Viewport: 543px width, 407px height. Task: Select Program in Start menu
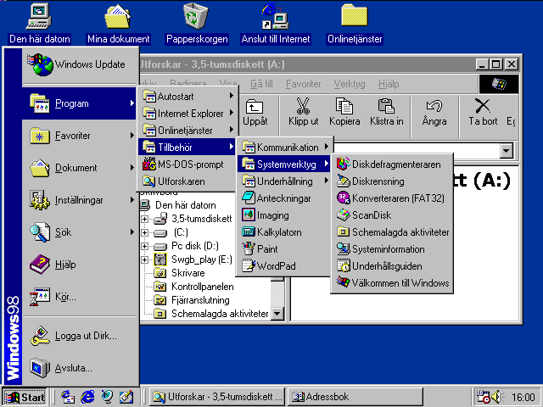click(80, 103)
